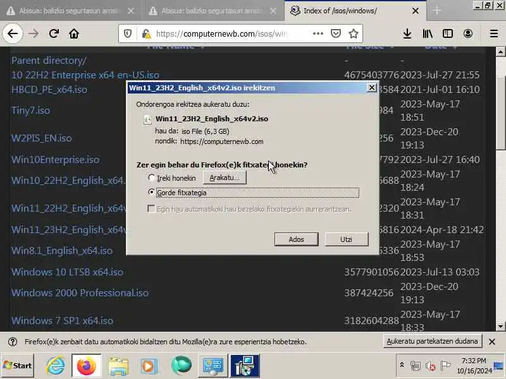Close the Win11 ISO download dialog

coord(372,87)
